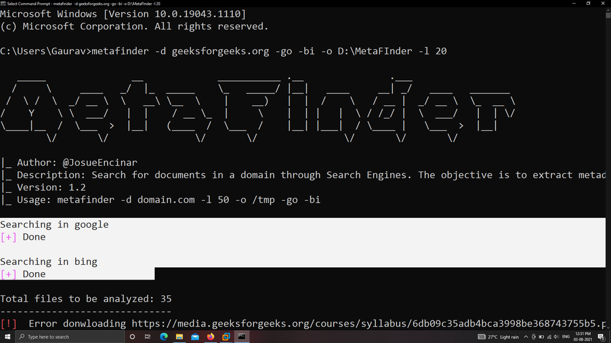Click the vertical scrollbar thumb in the console

coord(609,15)
